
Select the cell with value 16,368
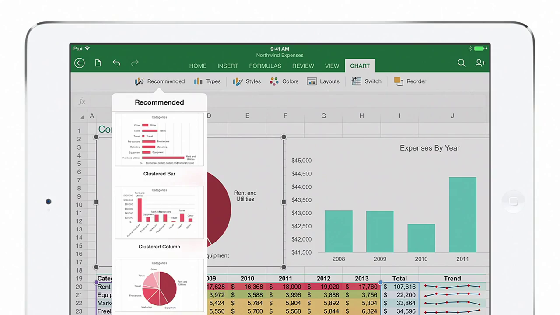point(247,287)
